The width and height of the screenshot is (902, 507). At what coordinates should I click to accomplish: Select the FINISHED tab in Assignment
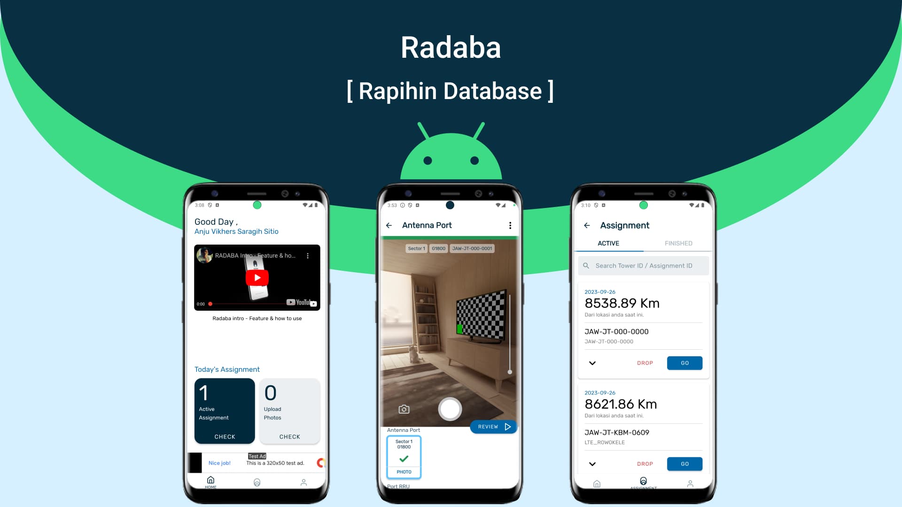pos(678,243)
